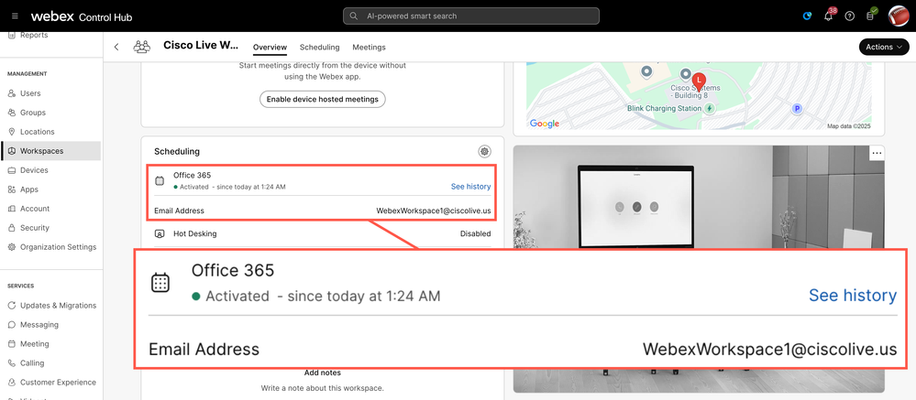Open Updates & Migrations service
Image resolution: width=916 pixels, height=400 pixels.
(58, 306)
